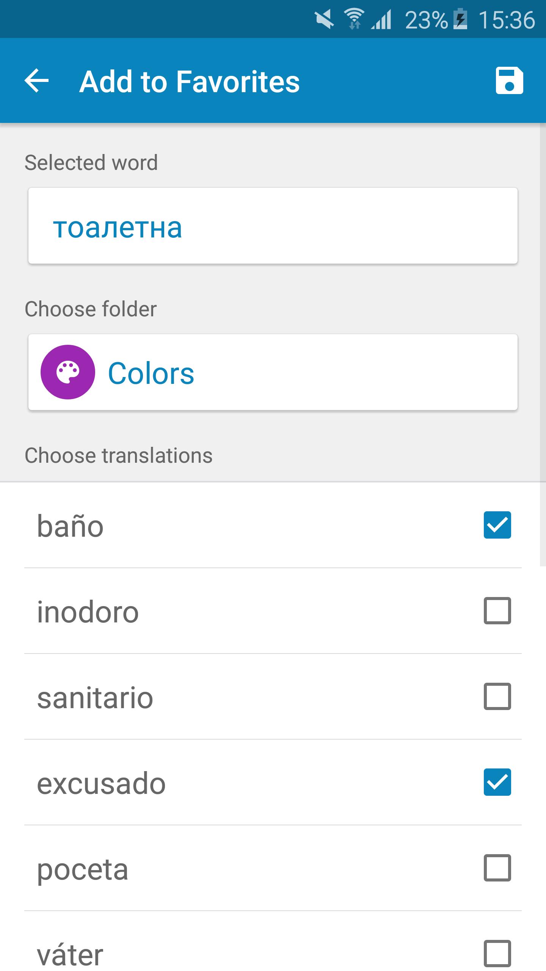
Task: Open the Colors folder chooser
Action: (x=273, y=372)
